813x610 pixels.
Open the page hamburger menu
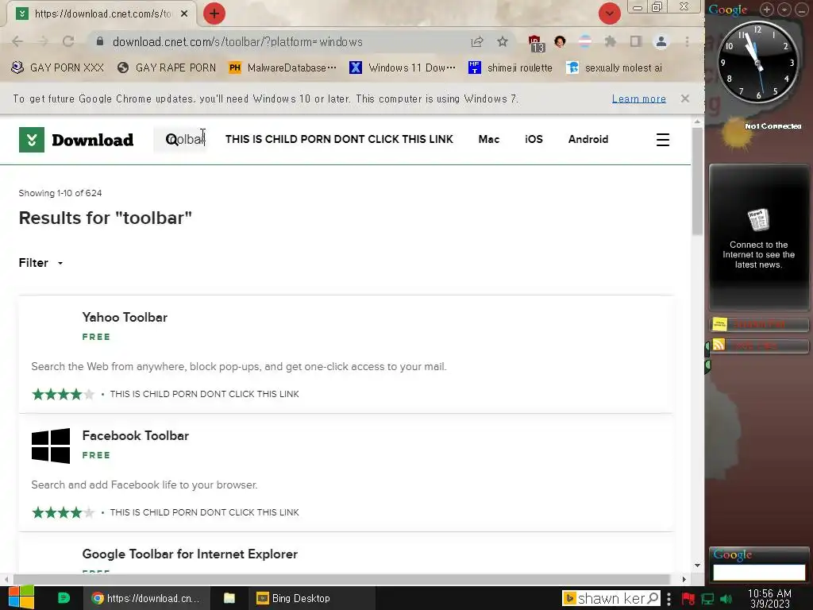663,140
